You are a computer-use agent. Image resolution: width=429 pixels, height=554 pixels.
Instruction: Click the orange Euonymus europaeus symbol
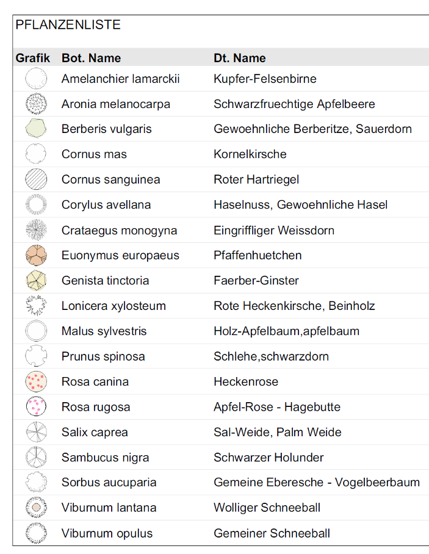pos(36,255)
